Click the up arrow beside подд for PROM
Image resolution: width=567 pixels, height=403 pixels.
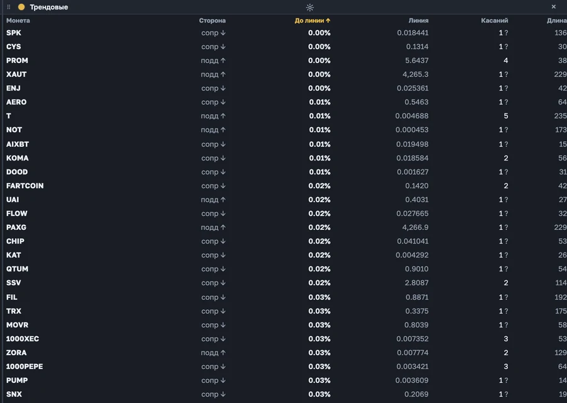(223, 60)
